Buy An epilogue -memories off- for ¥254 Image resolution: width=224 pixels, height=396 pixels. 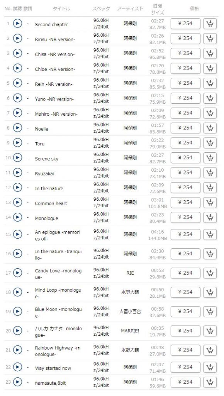pyautogui.click(x=185, y=234)
